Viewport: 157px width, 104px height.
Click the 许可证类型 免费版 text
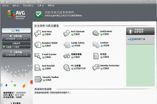(x=13, y=97)
